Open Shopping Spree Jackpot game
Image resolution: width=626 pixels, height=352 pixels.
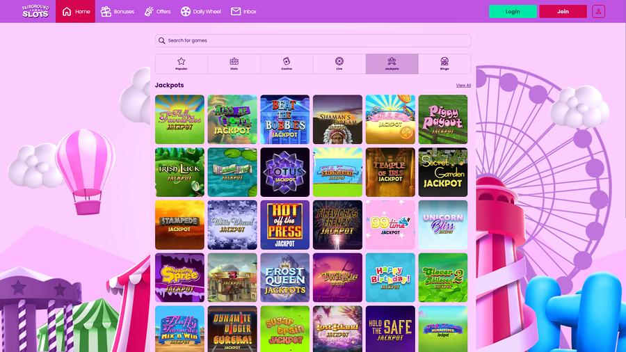[179, 278]
